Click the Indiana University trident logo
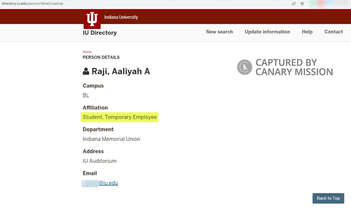The width and height of the screenshot is (351, 208). coord(92,19)
